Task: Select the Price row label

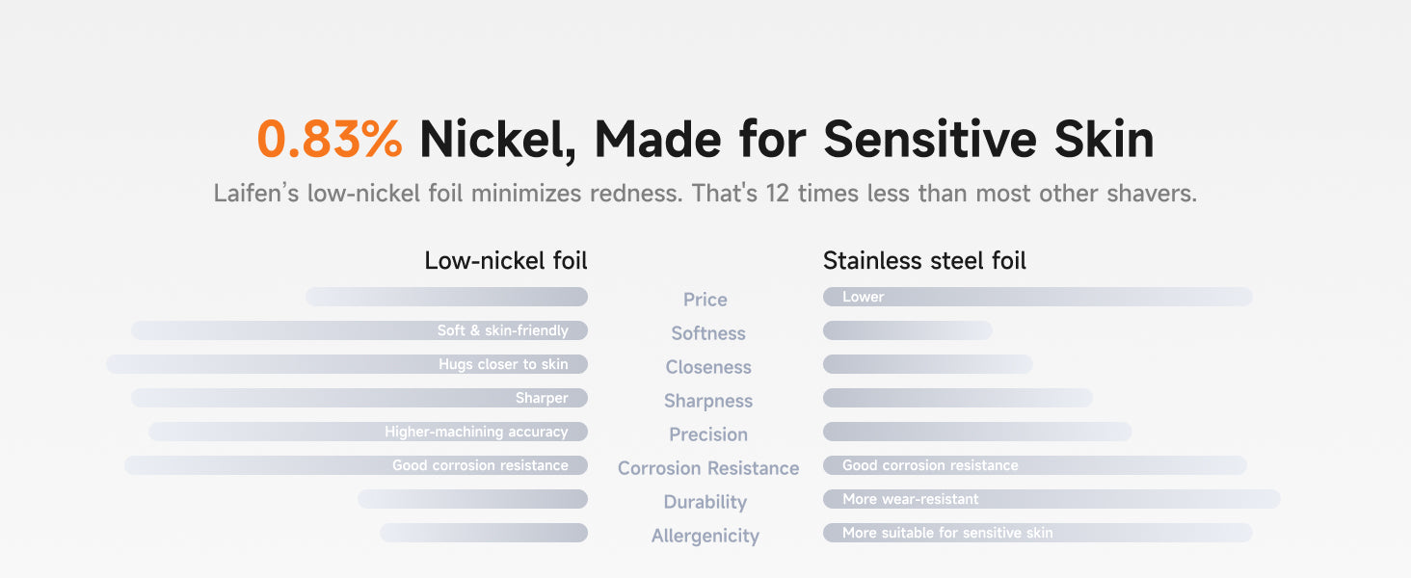Action: pos(705,300)
